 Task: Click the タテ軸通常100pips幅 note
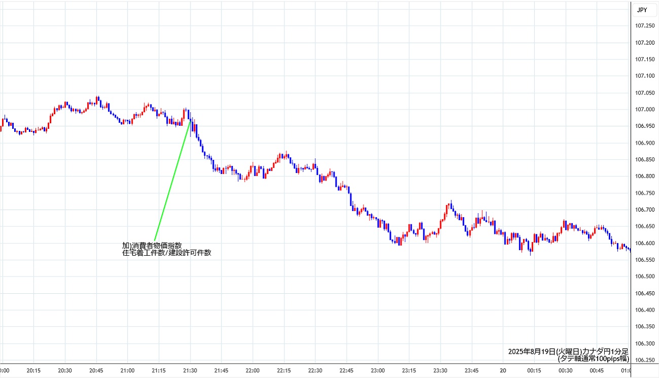[594, 358]
